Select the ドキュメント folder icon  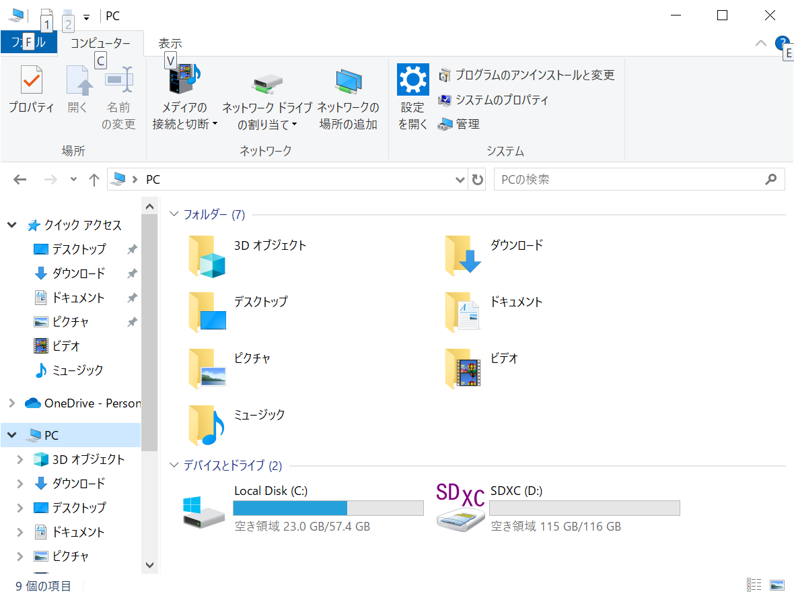click(x=463, y=312)
